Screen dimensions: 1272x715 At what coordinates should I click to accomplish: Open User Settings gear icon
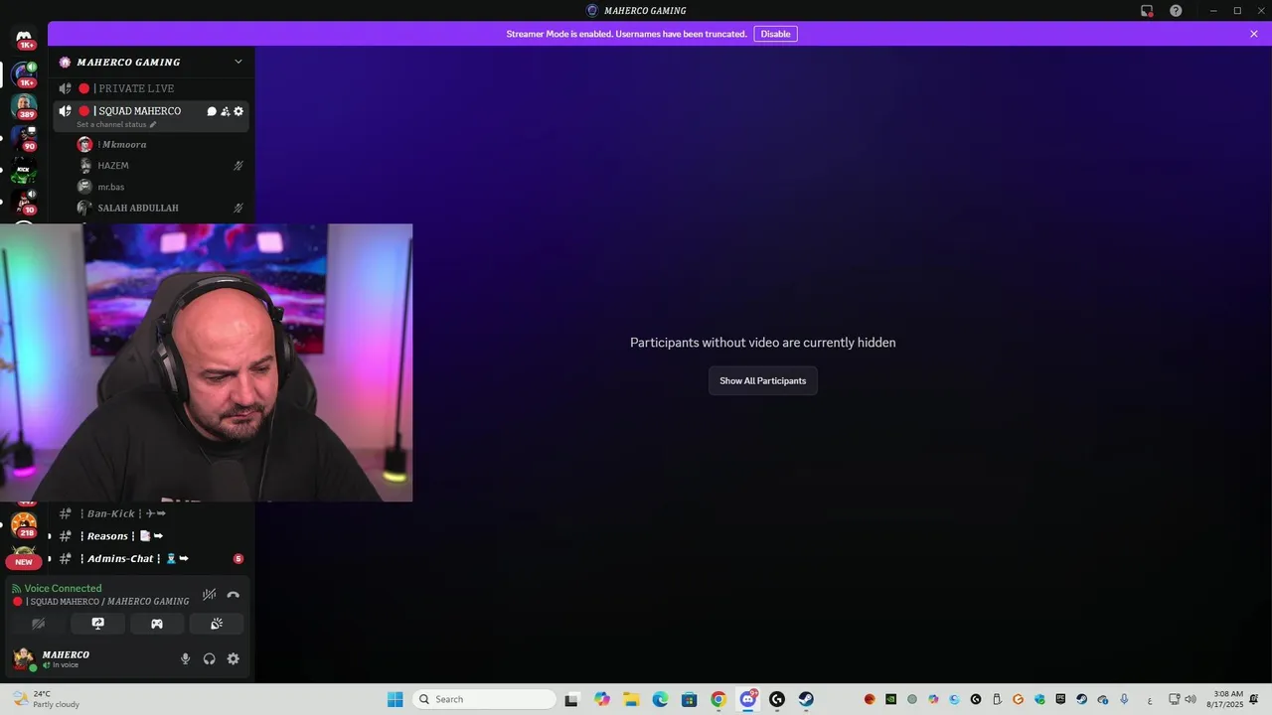(x=233, y=658)
